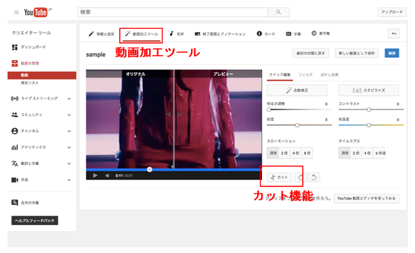Click the コントラスト contrast slider handle

(x=369, y=109)
